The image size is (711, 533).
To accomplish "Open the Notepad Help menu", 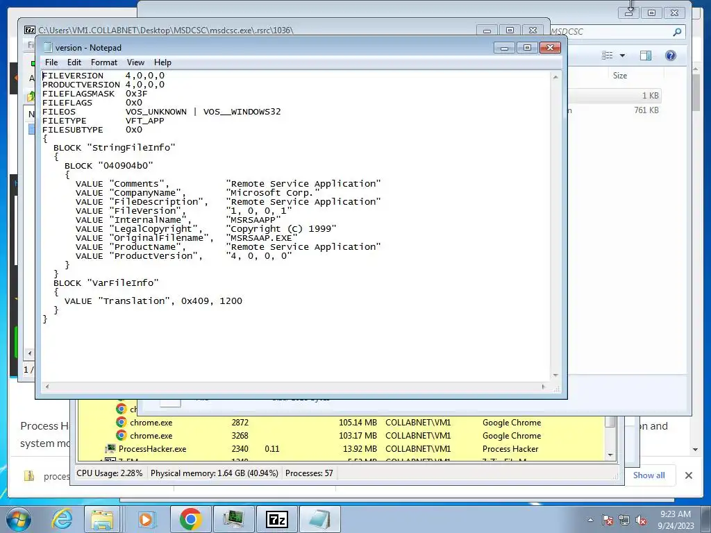I will pos(162,62).
